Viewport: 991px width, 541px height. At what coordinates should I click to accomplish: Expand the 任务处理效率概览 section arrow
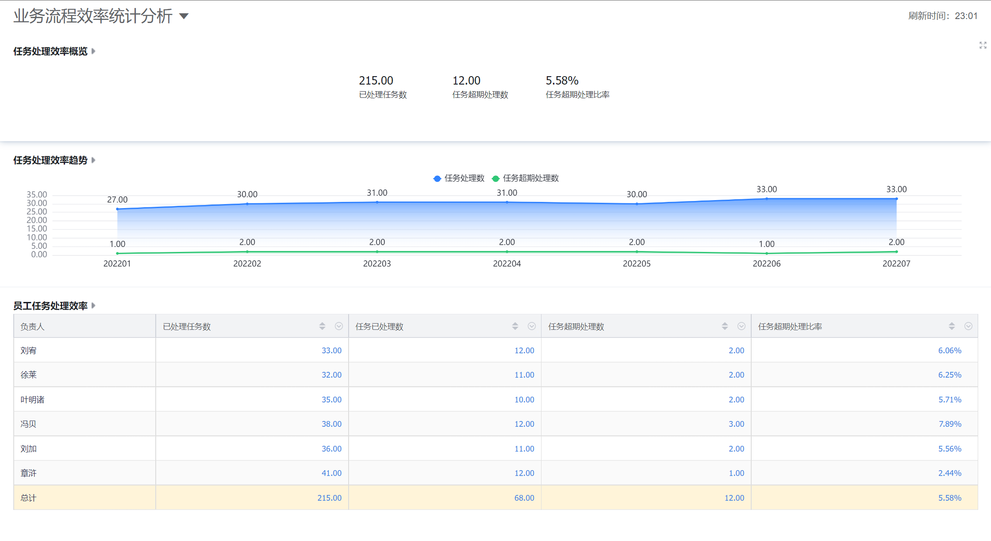point(93,51)
